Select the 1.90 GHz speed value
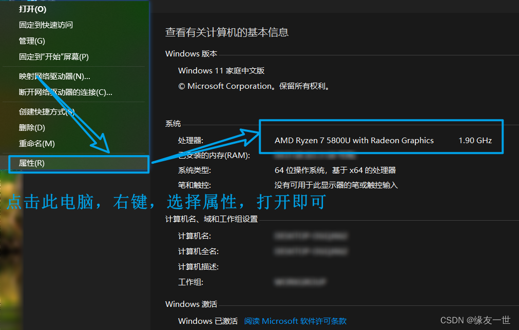This screenshot has height=330, width=519. tap(475, 140)
